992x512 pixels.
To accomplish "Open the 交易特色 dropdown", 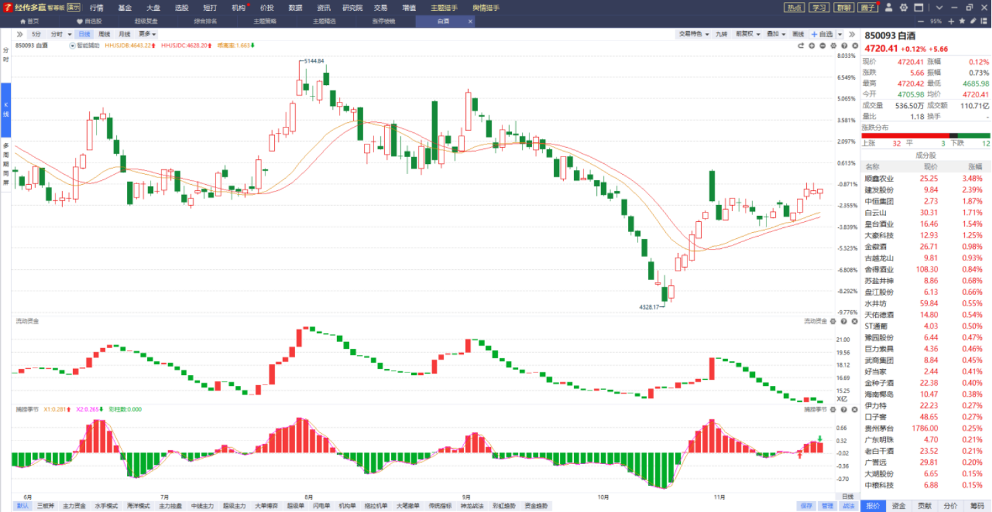I will 694,34.
